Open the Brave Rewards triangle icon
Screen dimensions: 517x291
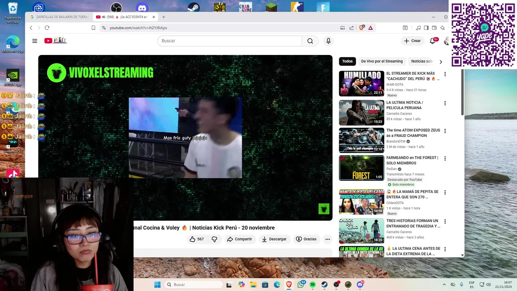(x=370, y=28)
